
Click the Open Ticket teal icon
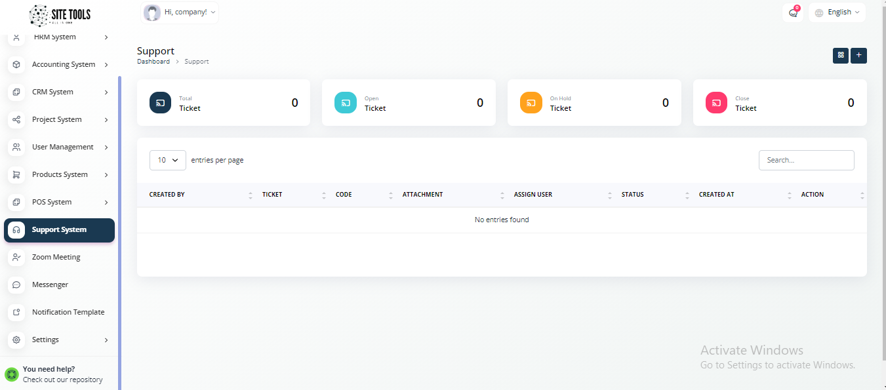(345, 103)
